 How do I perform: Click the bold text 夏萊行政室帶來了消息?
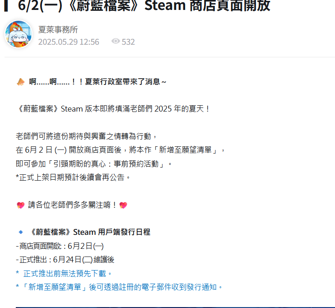tap(123, 82)
